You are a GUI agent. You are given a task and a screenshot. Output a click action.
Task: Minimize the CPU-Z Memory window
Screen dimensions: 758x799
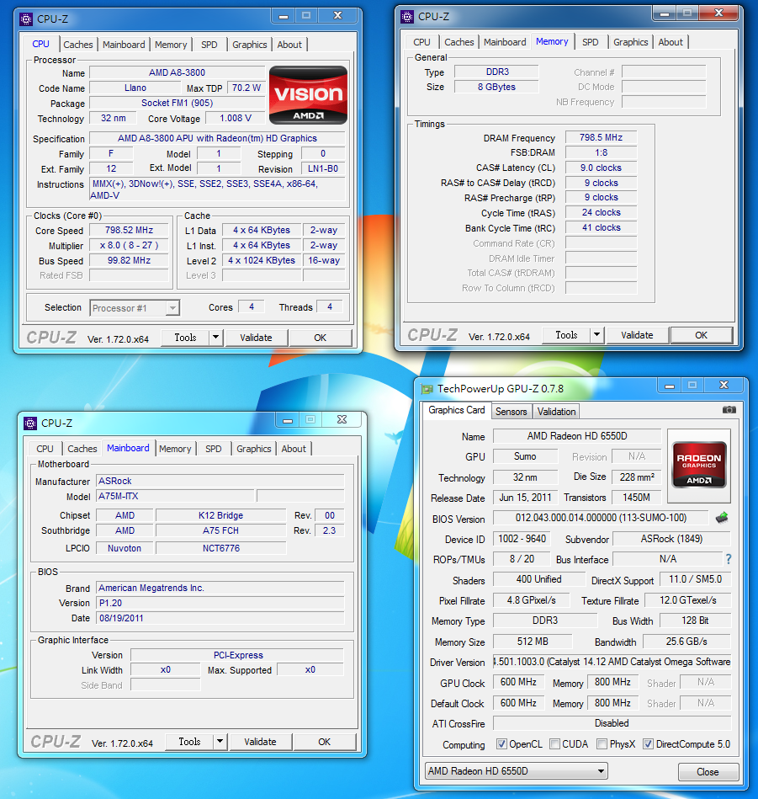click(x=665, y=13)
